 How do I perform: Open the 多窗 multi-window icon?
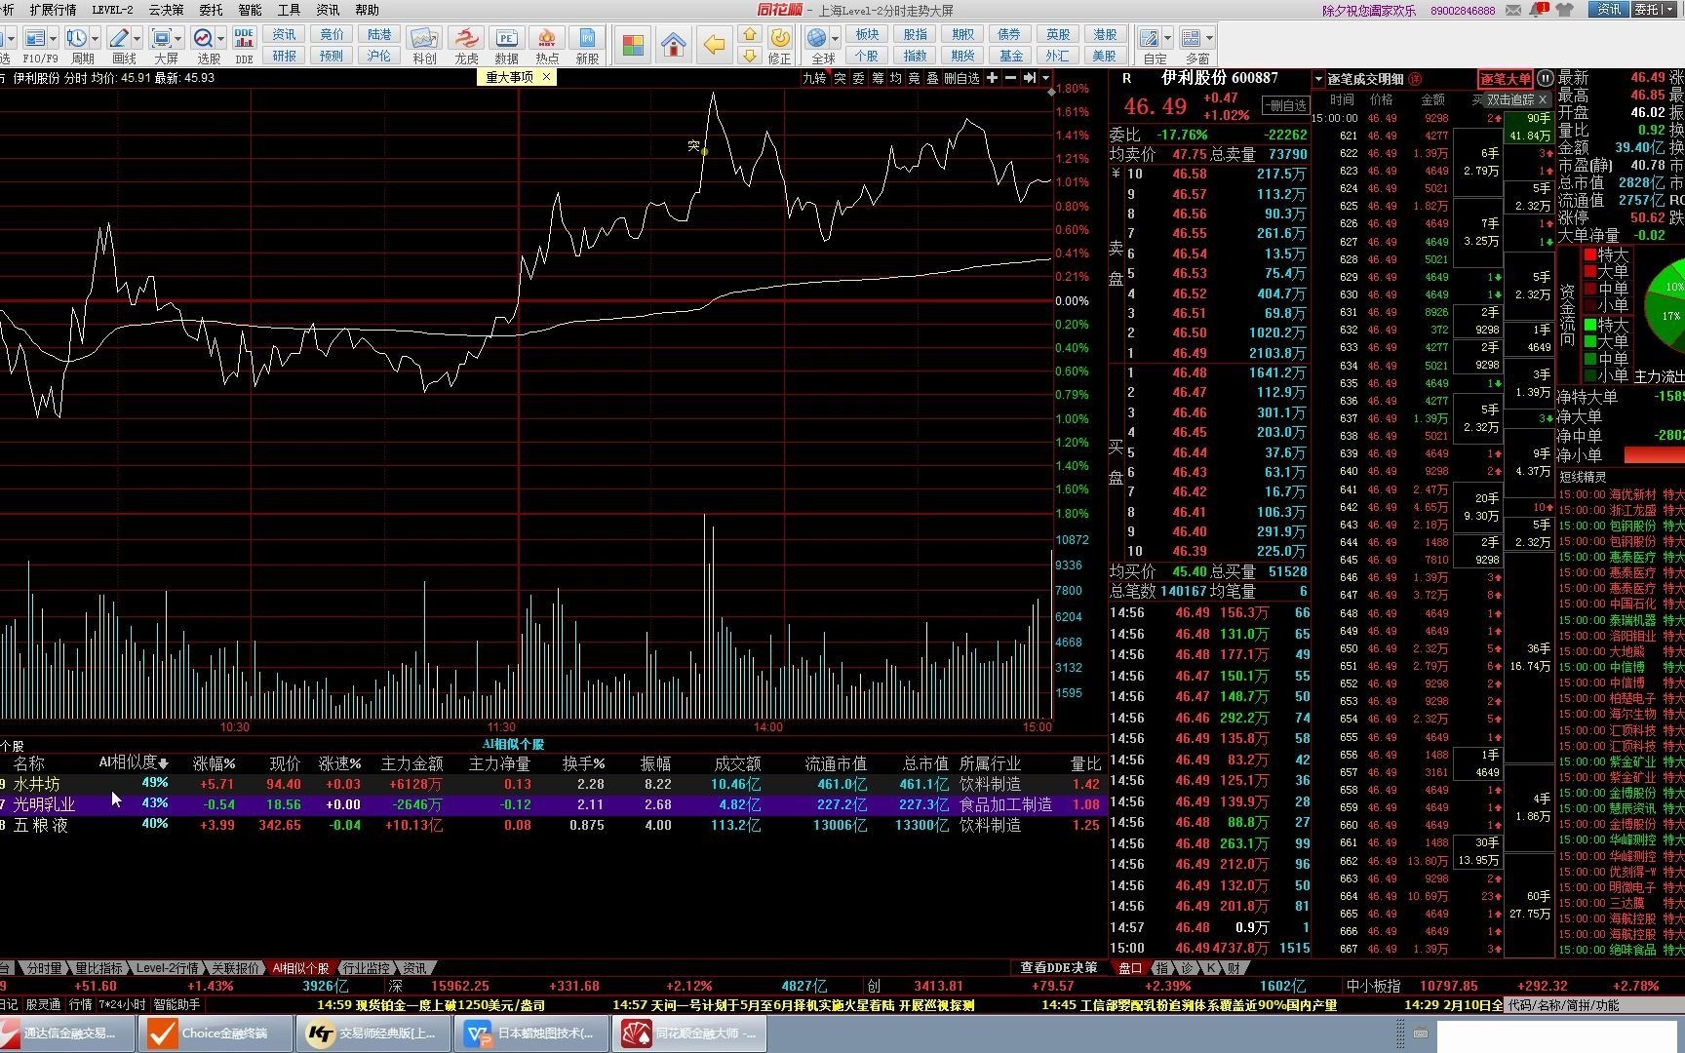tap(1191, 38)
